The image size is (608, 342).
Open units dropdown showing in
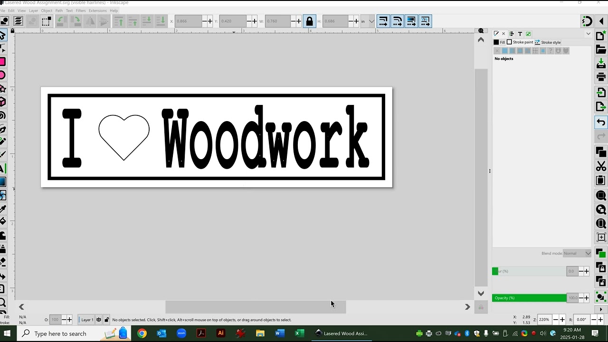(x=367, y=21)
